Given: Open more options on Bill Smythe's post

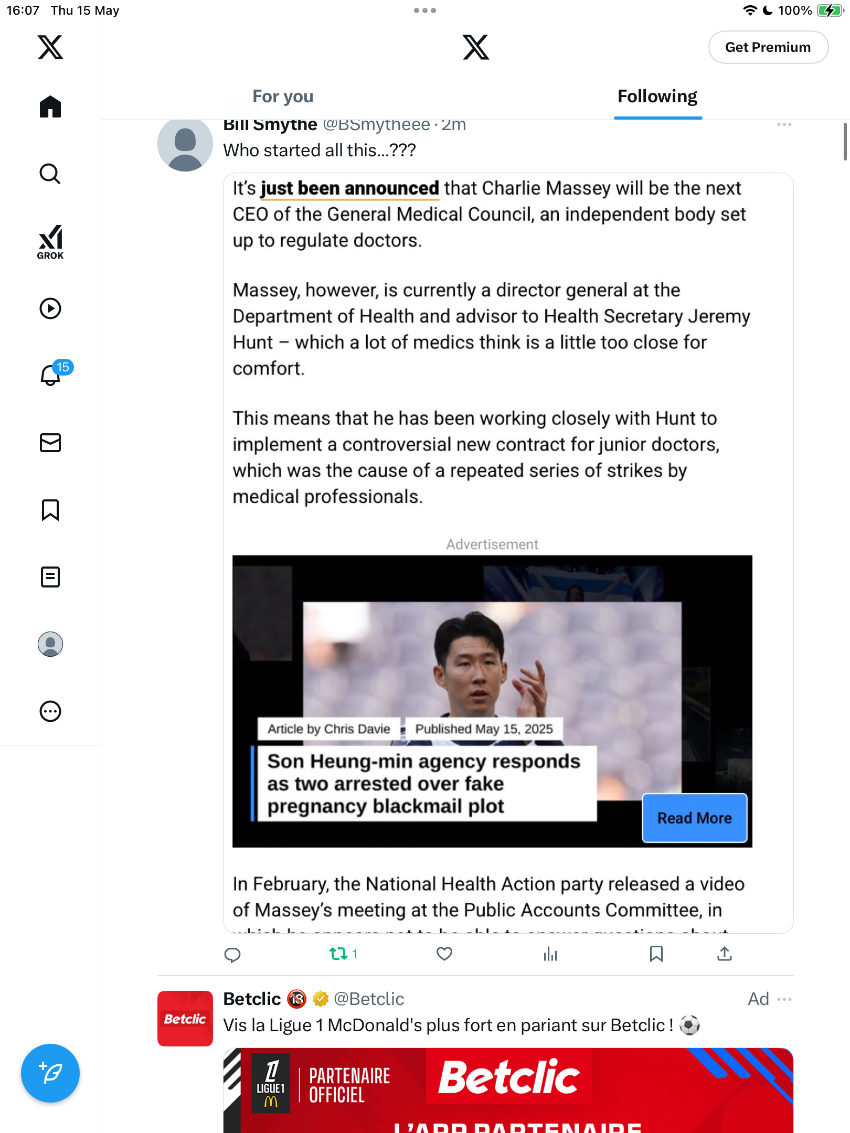Looking at the screenshot, I should pos(784,124).
